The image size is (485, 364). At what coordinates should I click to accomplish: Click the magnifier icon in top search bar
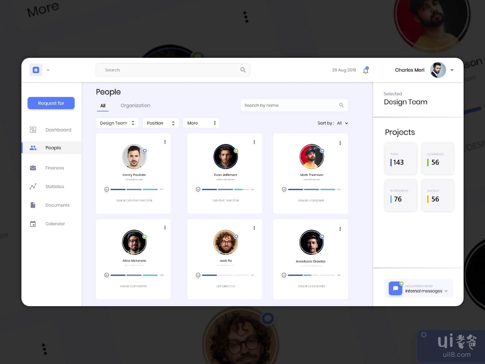coord(243,70)
